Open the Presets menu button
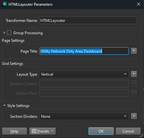Viewport: 144px width, 138px height. click(x=42, y=131)
